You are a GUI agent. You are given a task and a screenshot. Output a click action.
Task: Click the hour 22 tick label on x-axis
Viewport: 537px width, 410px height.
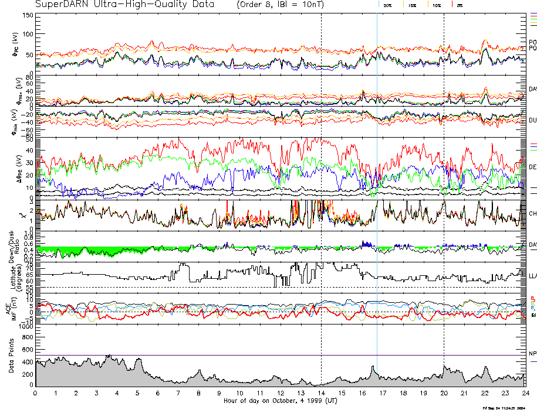(x=484, y=394)
